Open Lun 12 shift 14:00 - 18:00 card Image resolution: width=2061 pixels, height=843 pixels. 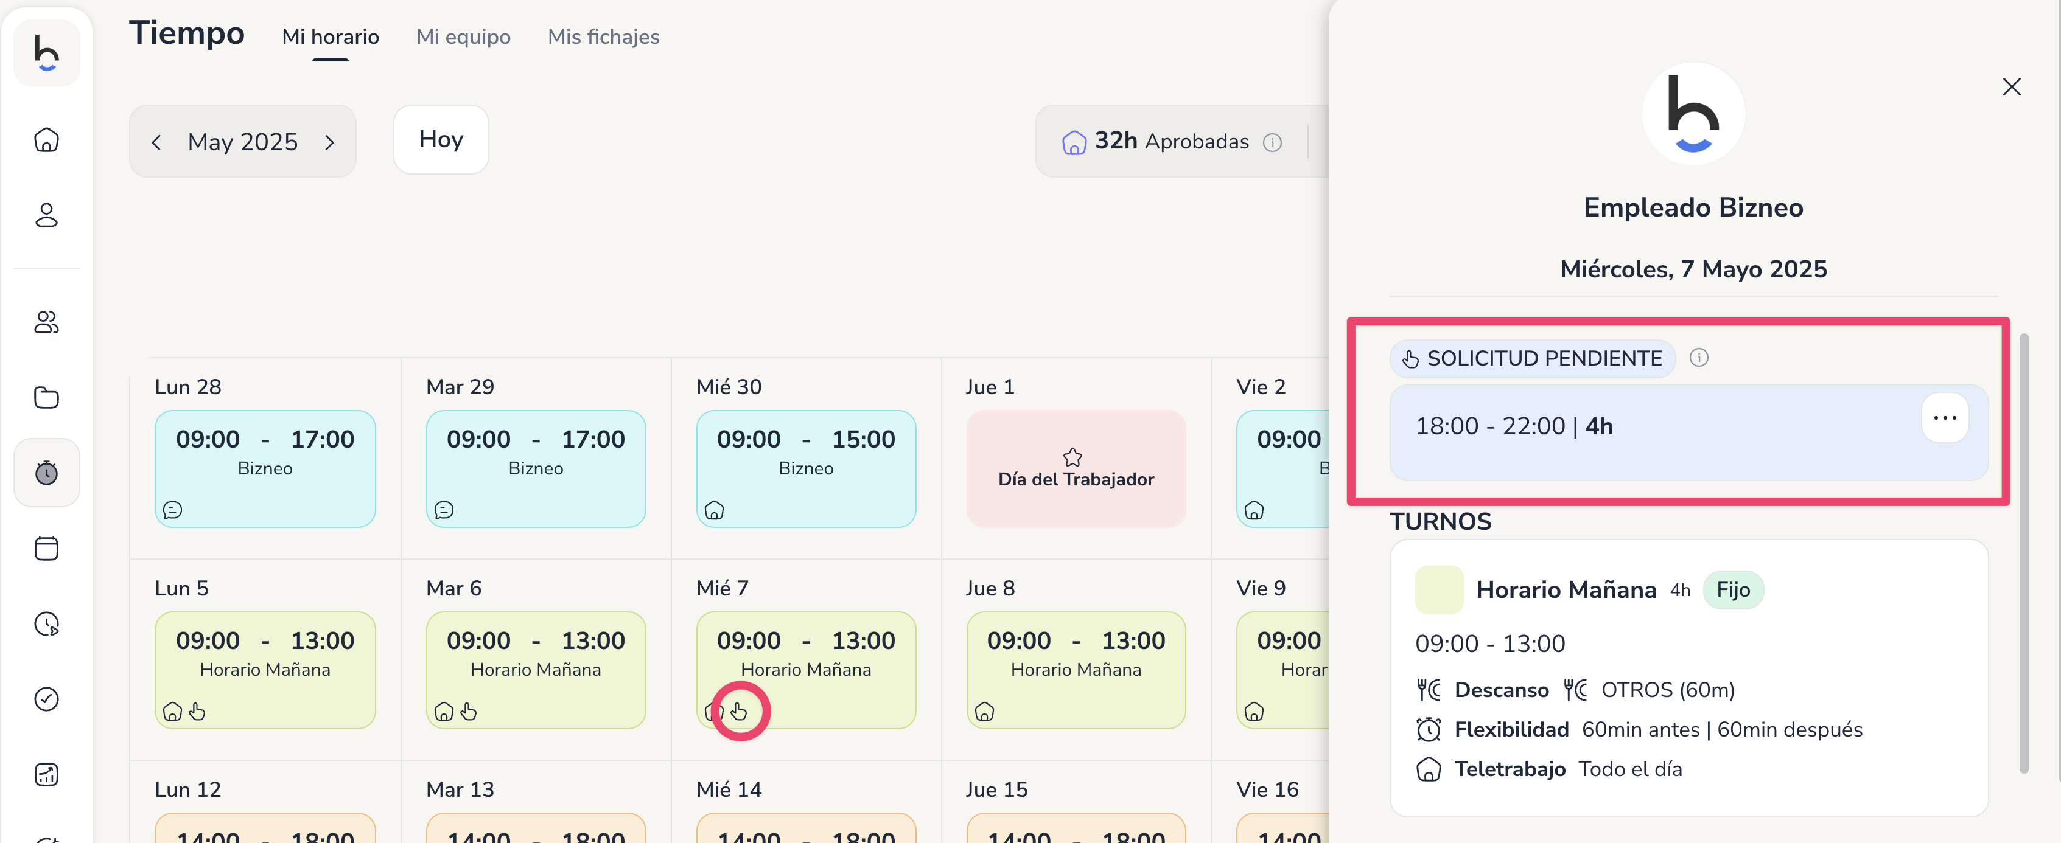click(265, 828)
